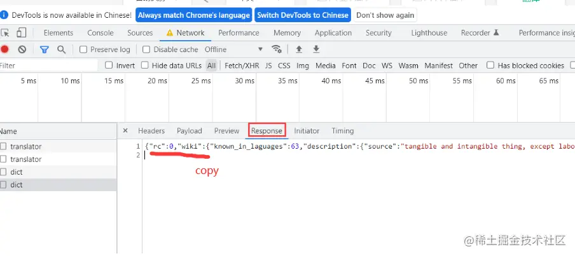The height and width of the screenshot is (256, 575).
Task: Filter requests by WS type
Action: [x=387, y=65]
